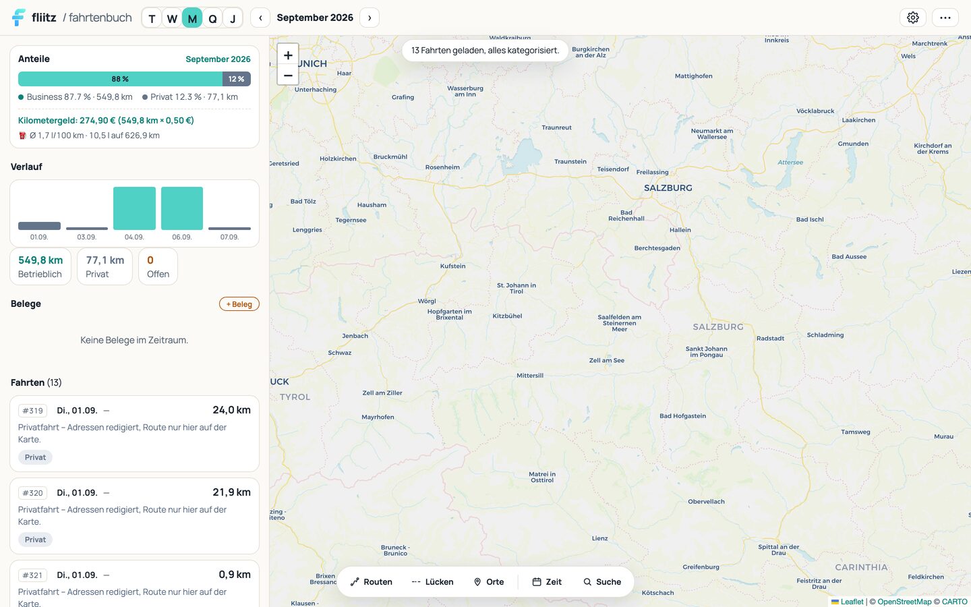Viewport: 971px width, 607px height.
Task: Open the Suche search button
Action: point(602,582)
